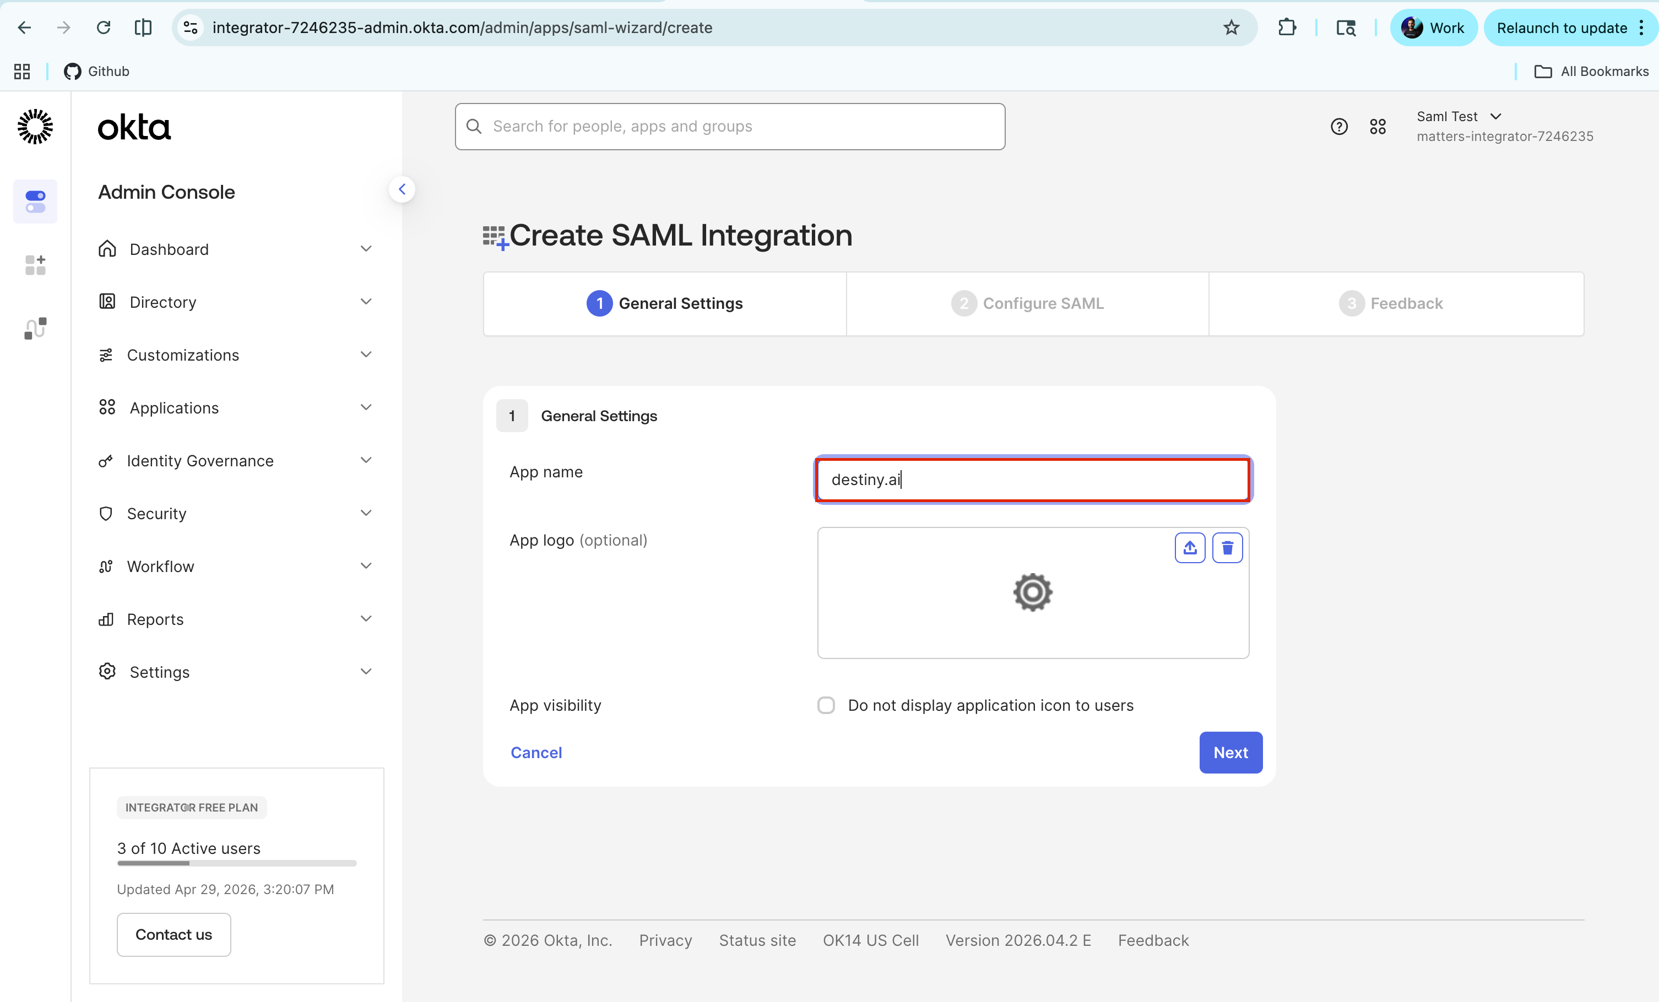The height and width of the screenshot is (1002, 1659).
Task: Open the Work profile menu
Action: coord(1433,28)
